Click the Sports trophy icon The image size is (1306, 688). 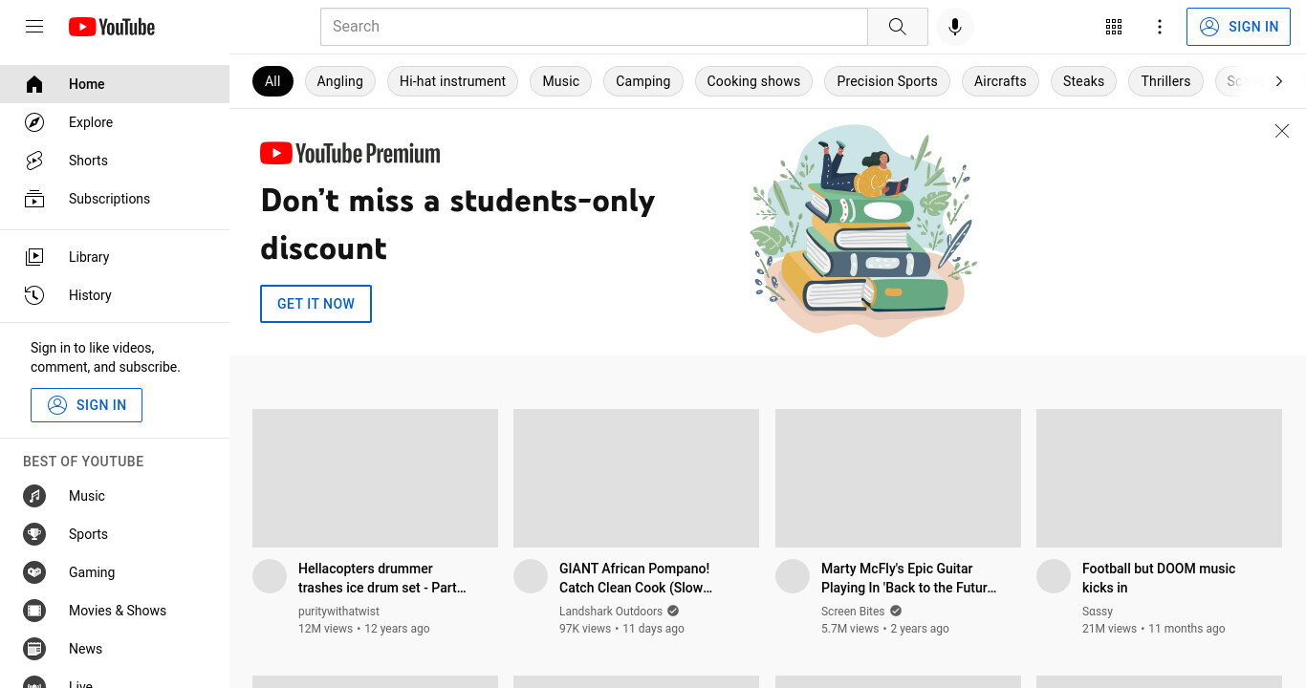(x=34, y=534)
